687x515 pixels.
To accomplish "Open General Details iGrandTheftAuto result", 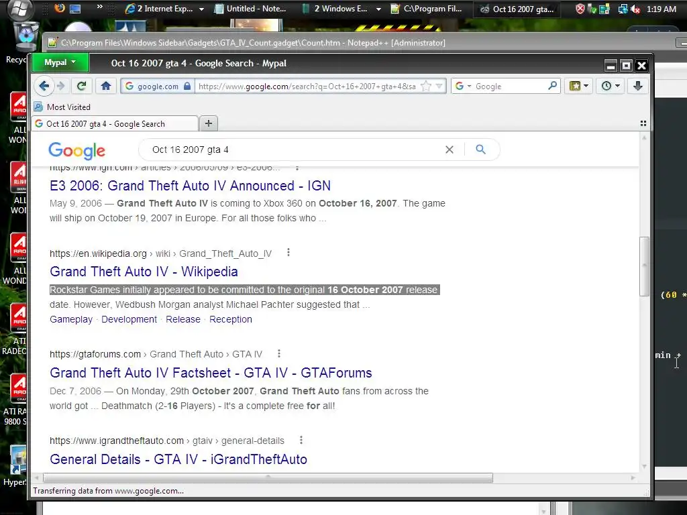I will (178, 459).
